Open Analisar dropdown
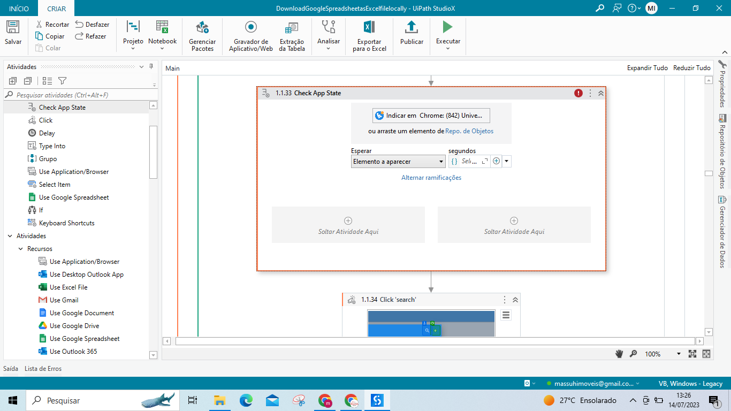Screen dimensions: 731x411 click(x=329, y=35)
